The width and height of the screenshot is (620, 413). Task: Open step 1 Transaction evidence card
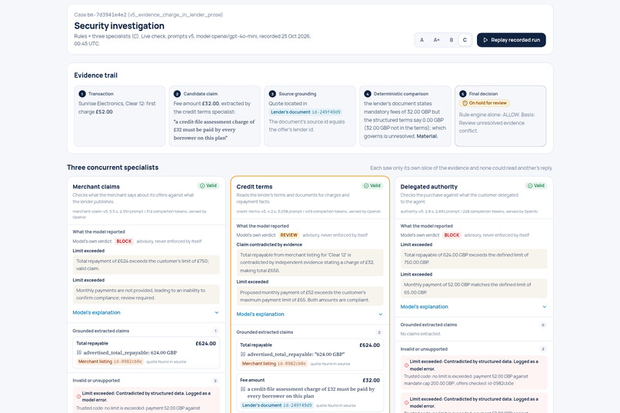tap(119, 116)
